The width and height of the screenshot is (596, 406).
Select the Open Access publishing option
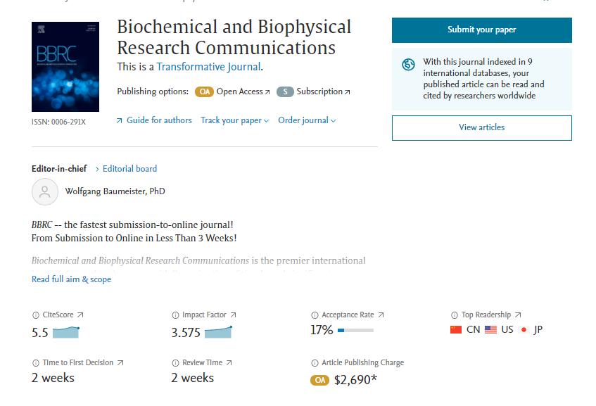tap(233, 91)
